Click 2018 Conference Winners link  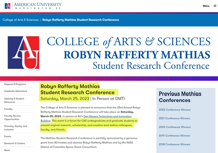(x=174, y=144)
